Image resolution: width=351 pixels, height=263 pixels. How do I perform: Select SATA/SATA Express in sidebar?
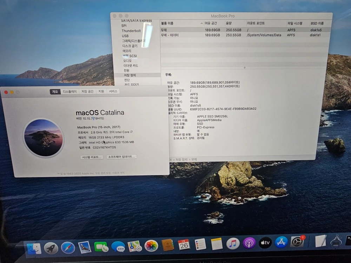click(x=136, y=21)
